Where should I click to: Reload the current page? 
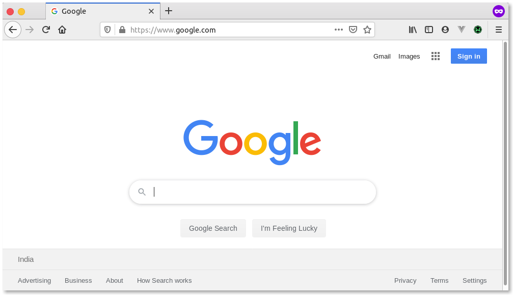(x=46, y=30)
